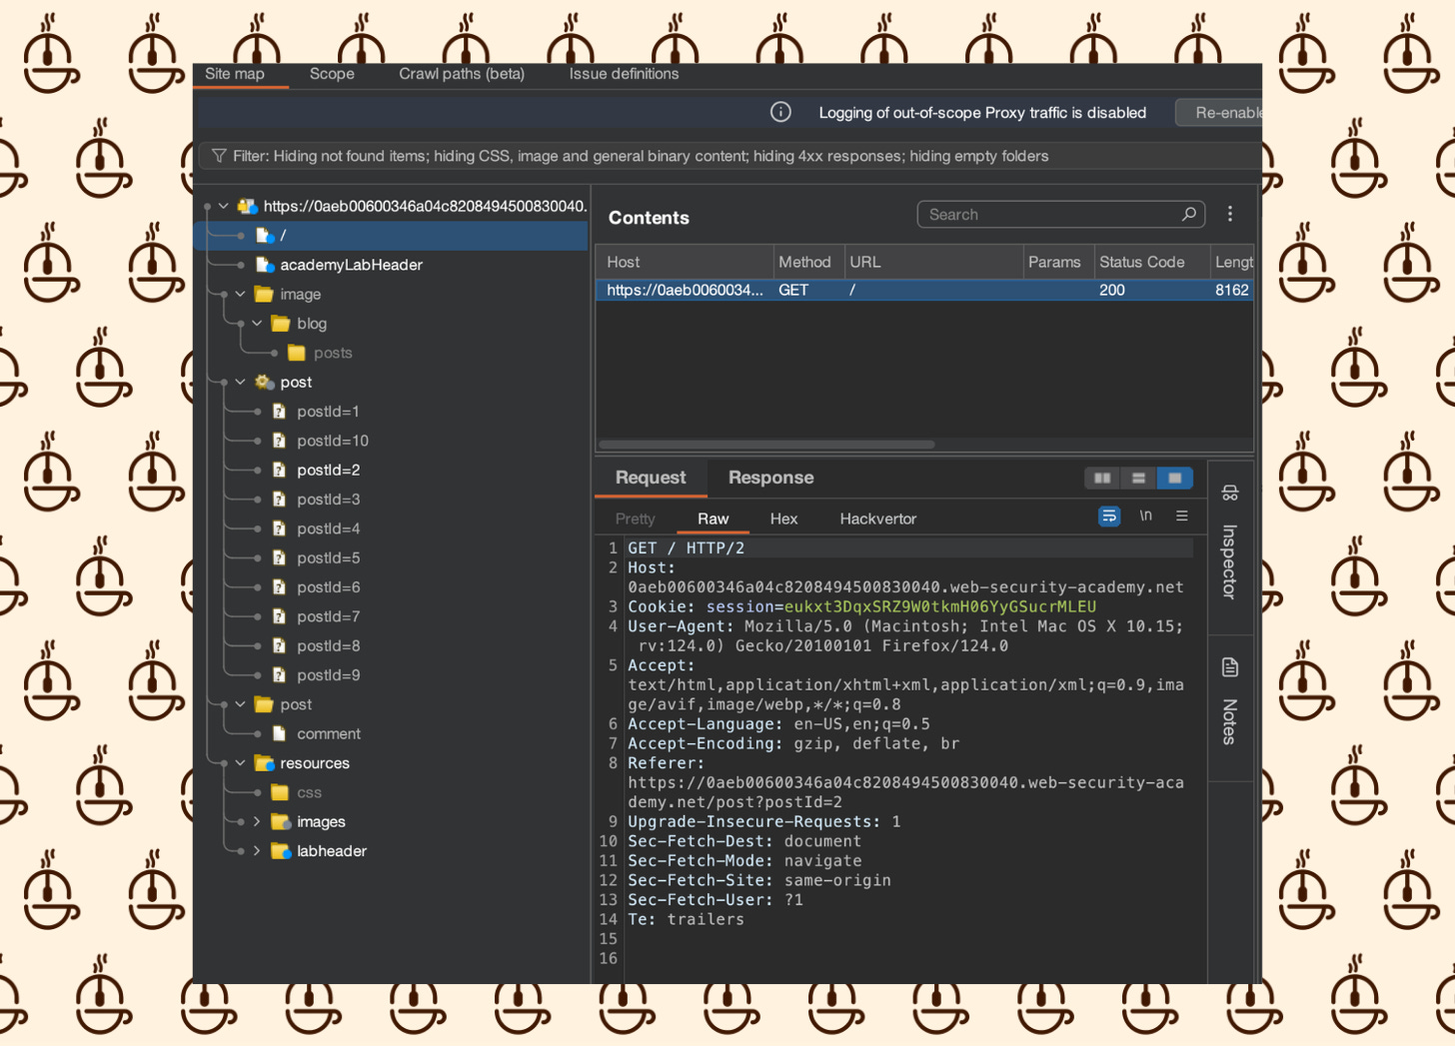Click the Contents search field
This screenshot has height=1047, width=1455.
pos(1061,215)
